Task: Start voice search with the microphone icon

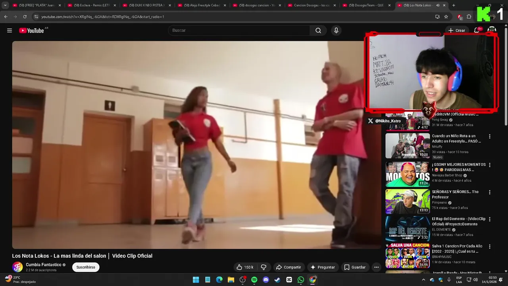Action: [x=336, y=31]
